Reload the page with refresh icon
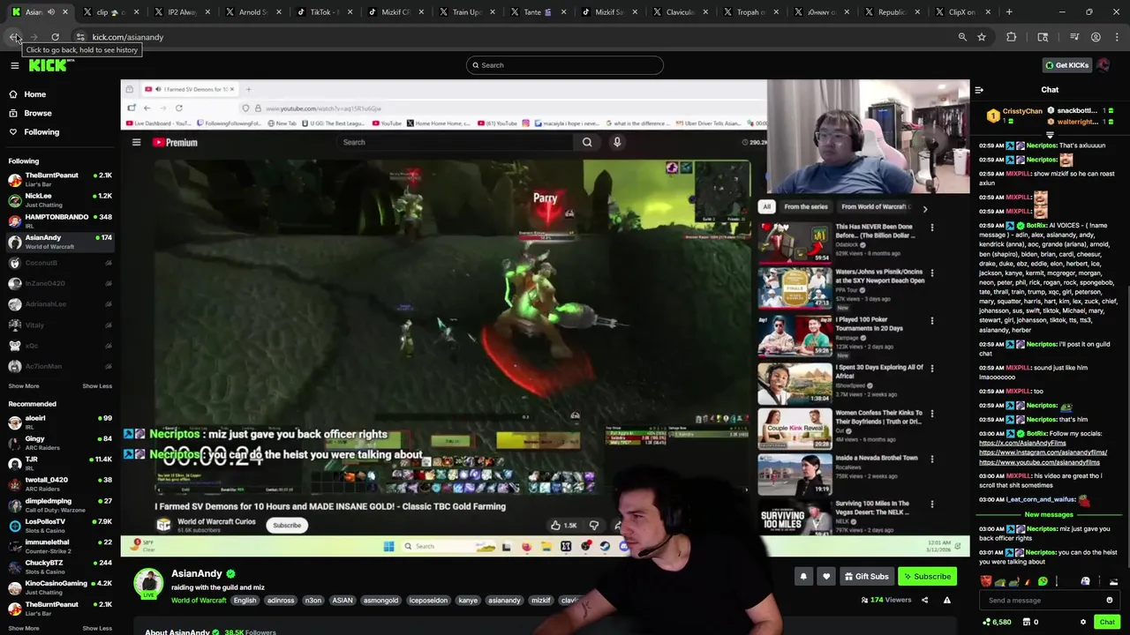Image resolution: width=1130 pixels, height=635 pixels. (55, 37)
